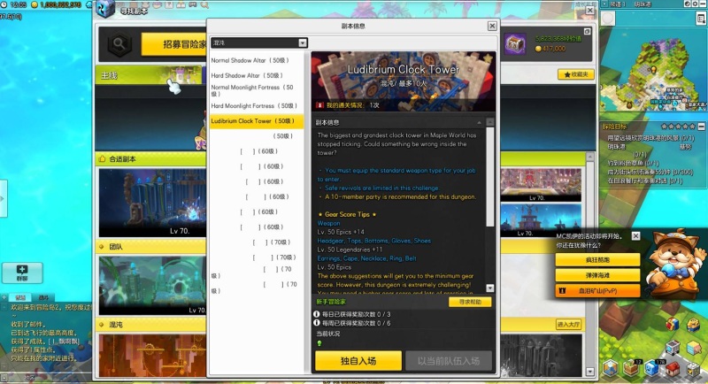Image resolution: width=708 pixels, height=384 pixels.
Task: Click the adventure goals star rating
Action: pos(678,127)
